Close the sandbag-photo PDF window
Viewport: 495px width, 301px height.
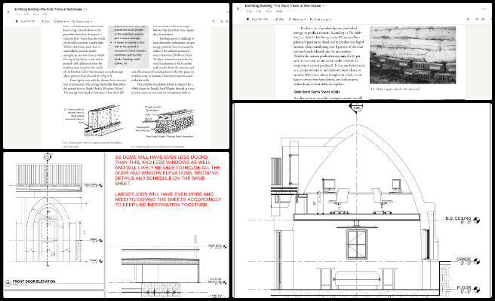238,8
